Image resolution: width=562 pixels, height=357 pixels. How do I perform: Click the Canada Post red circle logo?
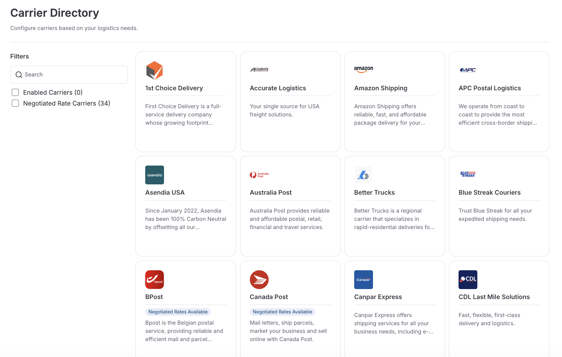pyautogui.click(x=259, y=279)
